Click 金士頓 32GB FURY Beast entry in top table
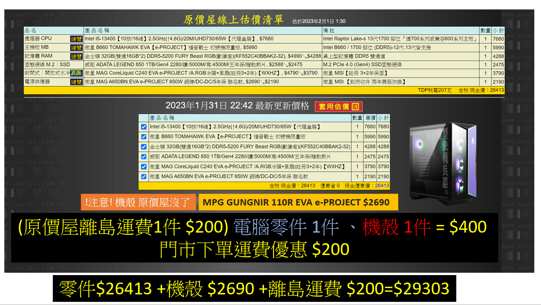 click(203, 56)
